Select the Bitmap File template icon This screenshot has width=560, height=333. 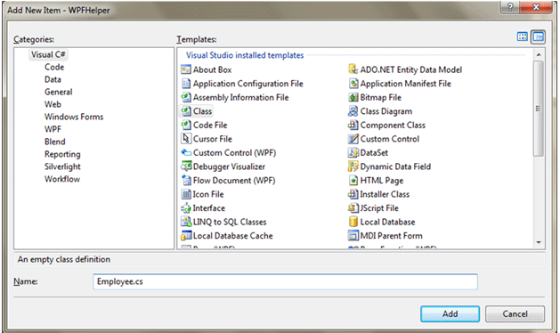[353, 97]
